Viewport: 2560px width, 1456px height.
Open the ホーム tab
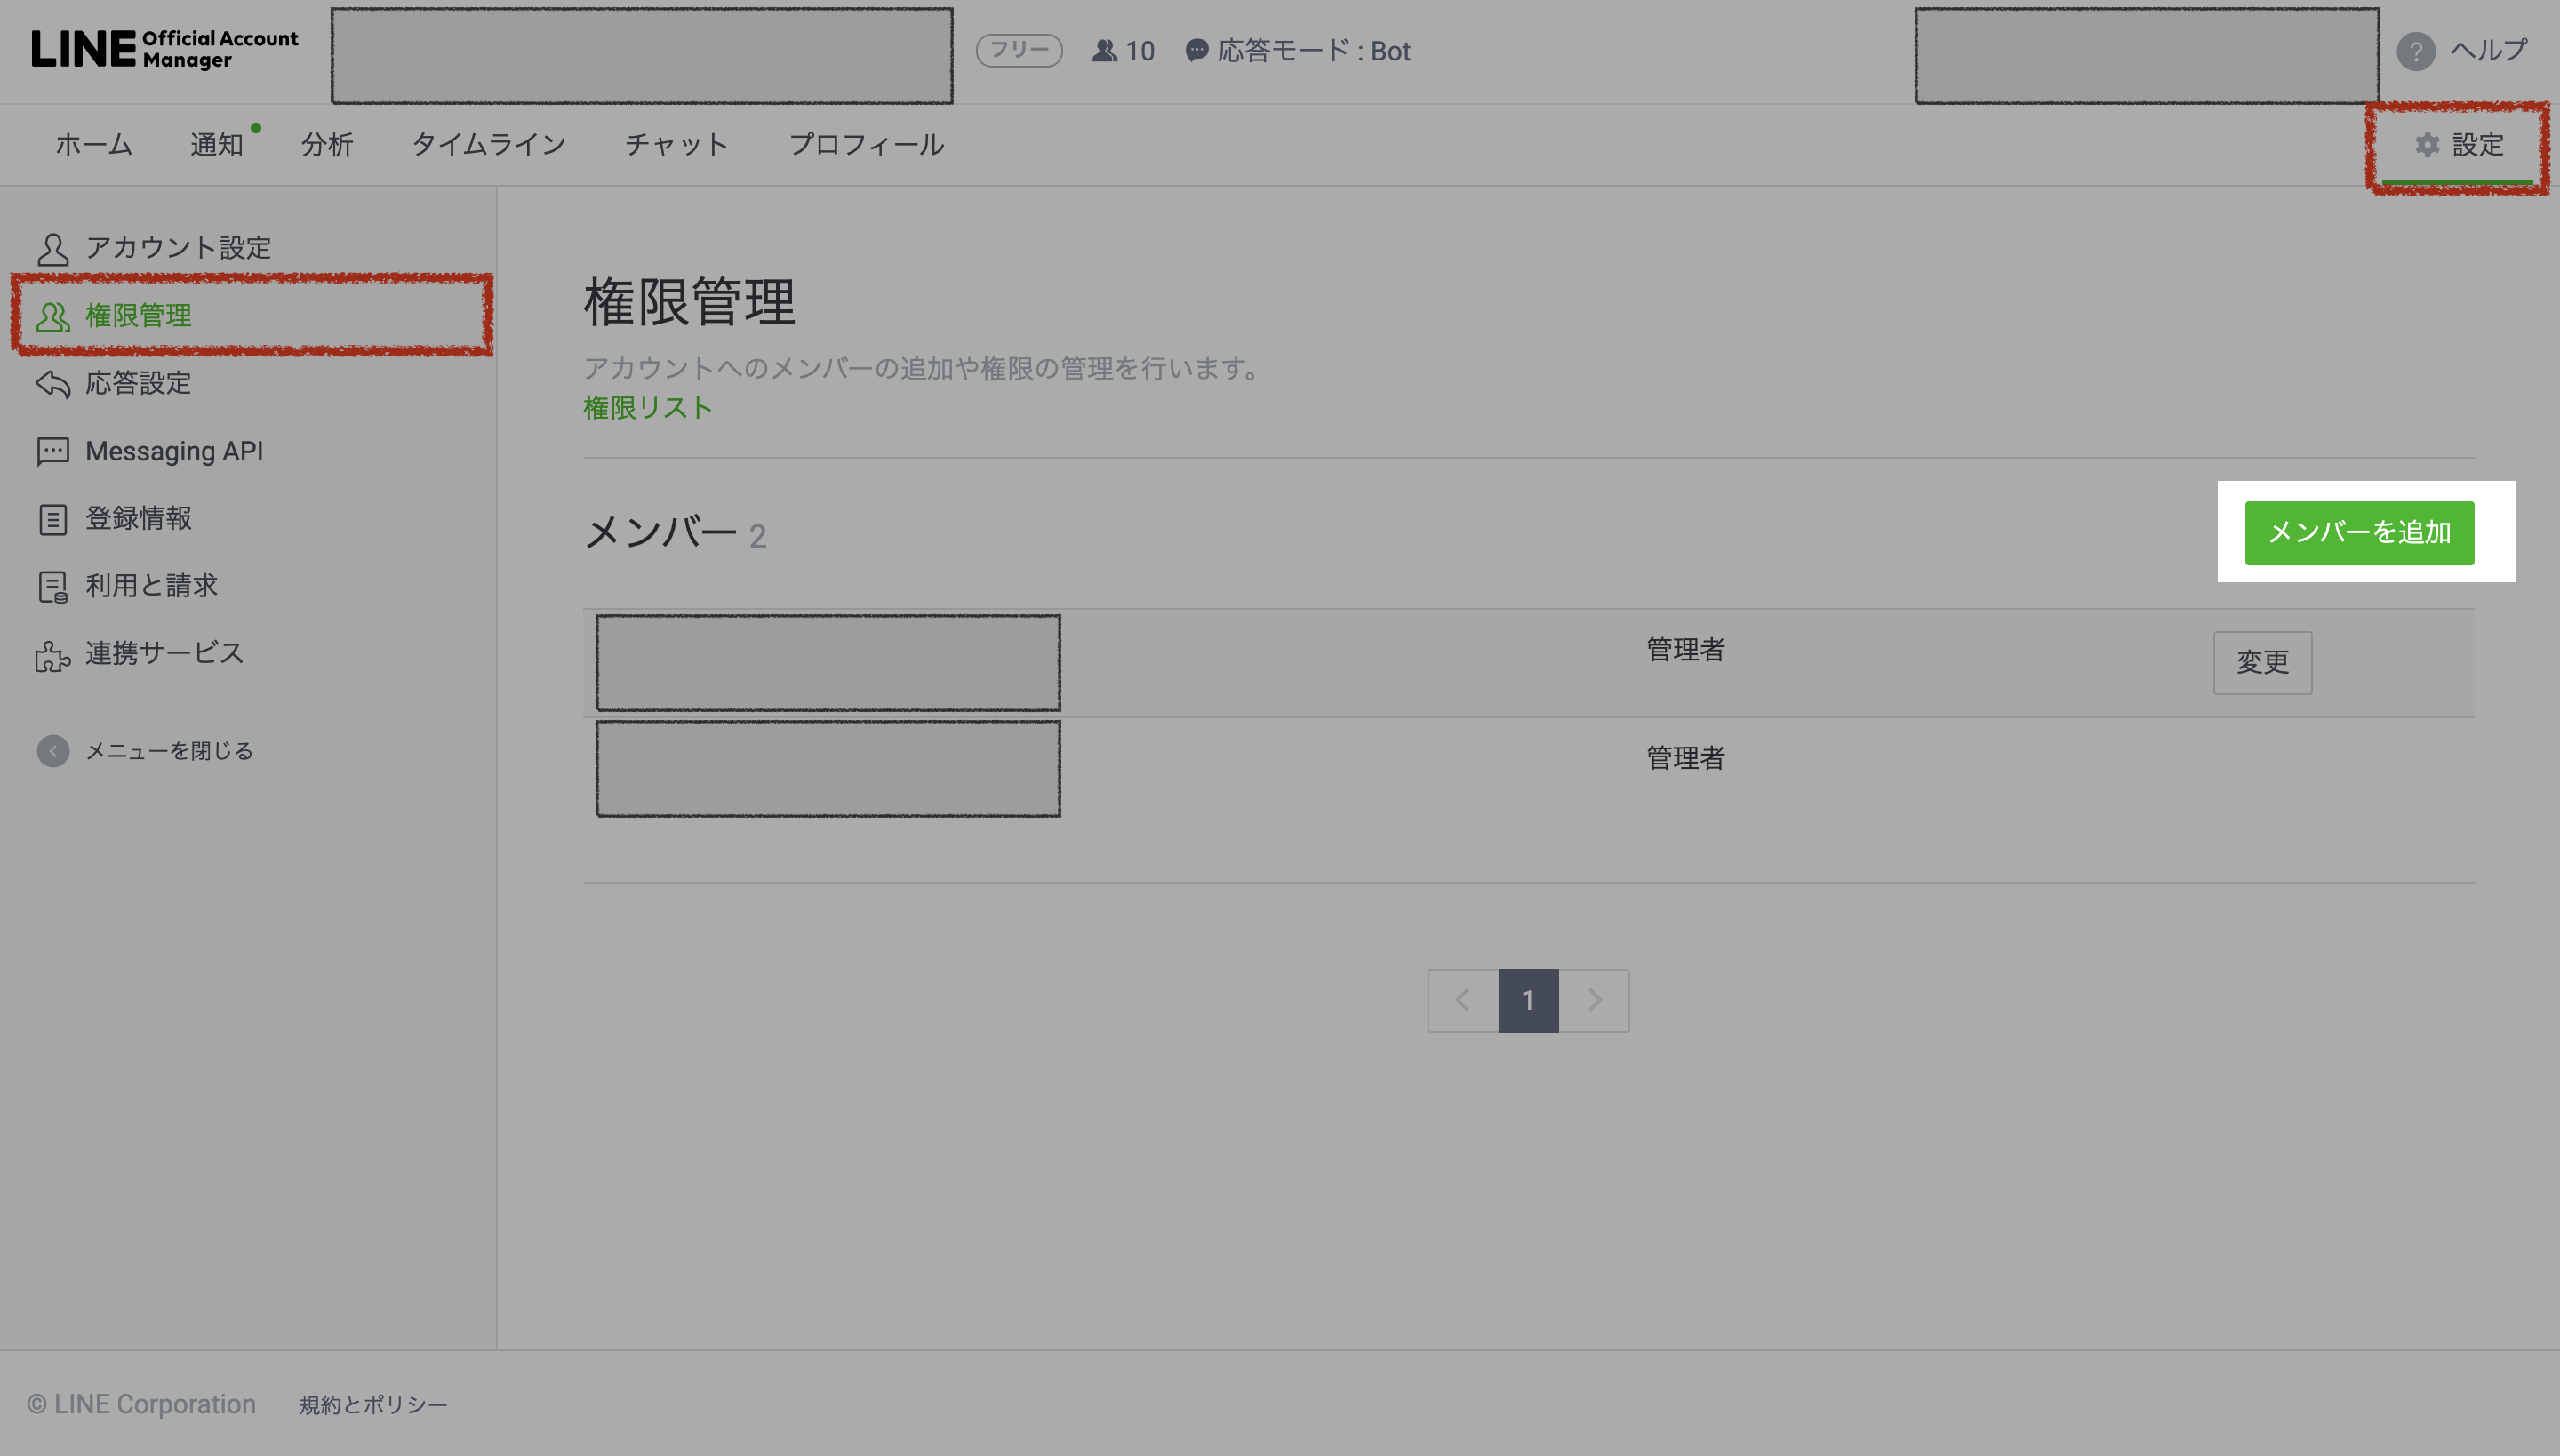pos(93,145)
